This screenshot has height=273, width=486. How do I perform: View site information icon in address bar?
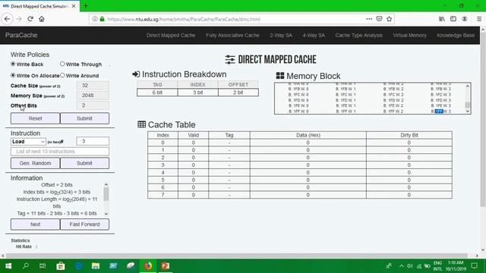coord(95,19)
